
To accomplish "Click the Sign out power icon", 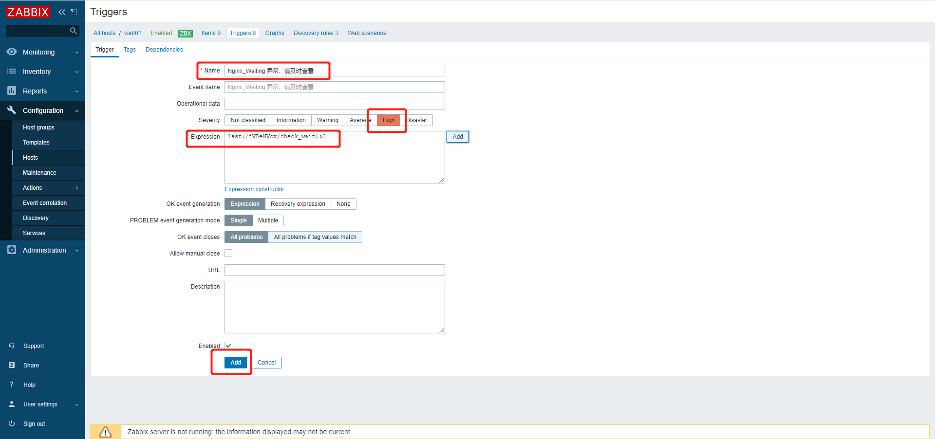I will pyautogui.click(x=12, y=423).
